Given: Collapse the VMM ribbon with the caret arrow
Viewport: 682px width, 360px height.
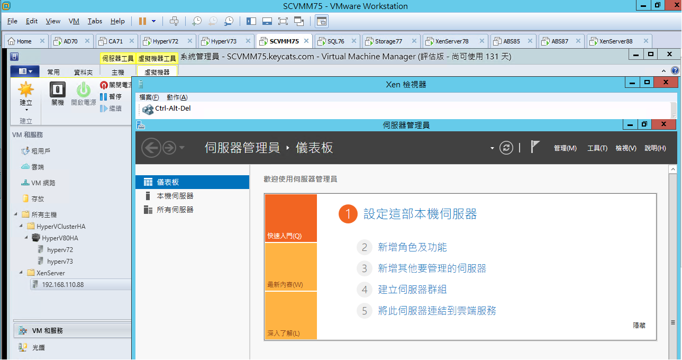Looking at the screenshot, I should click(664, 71).
